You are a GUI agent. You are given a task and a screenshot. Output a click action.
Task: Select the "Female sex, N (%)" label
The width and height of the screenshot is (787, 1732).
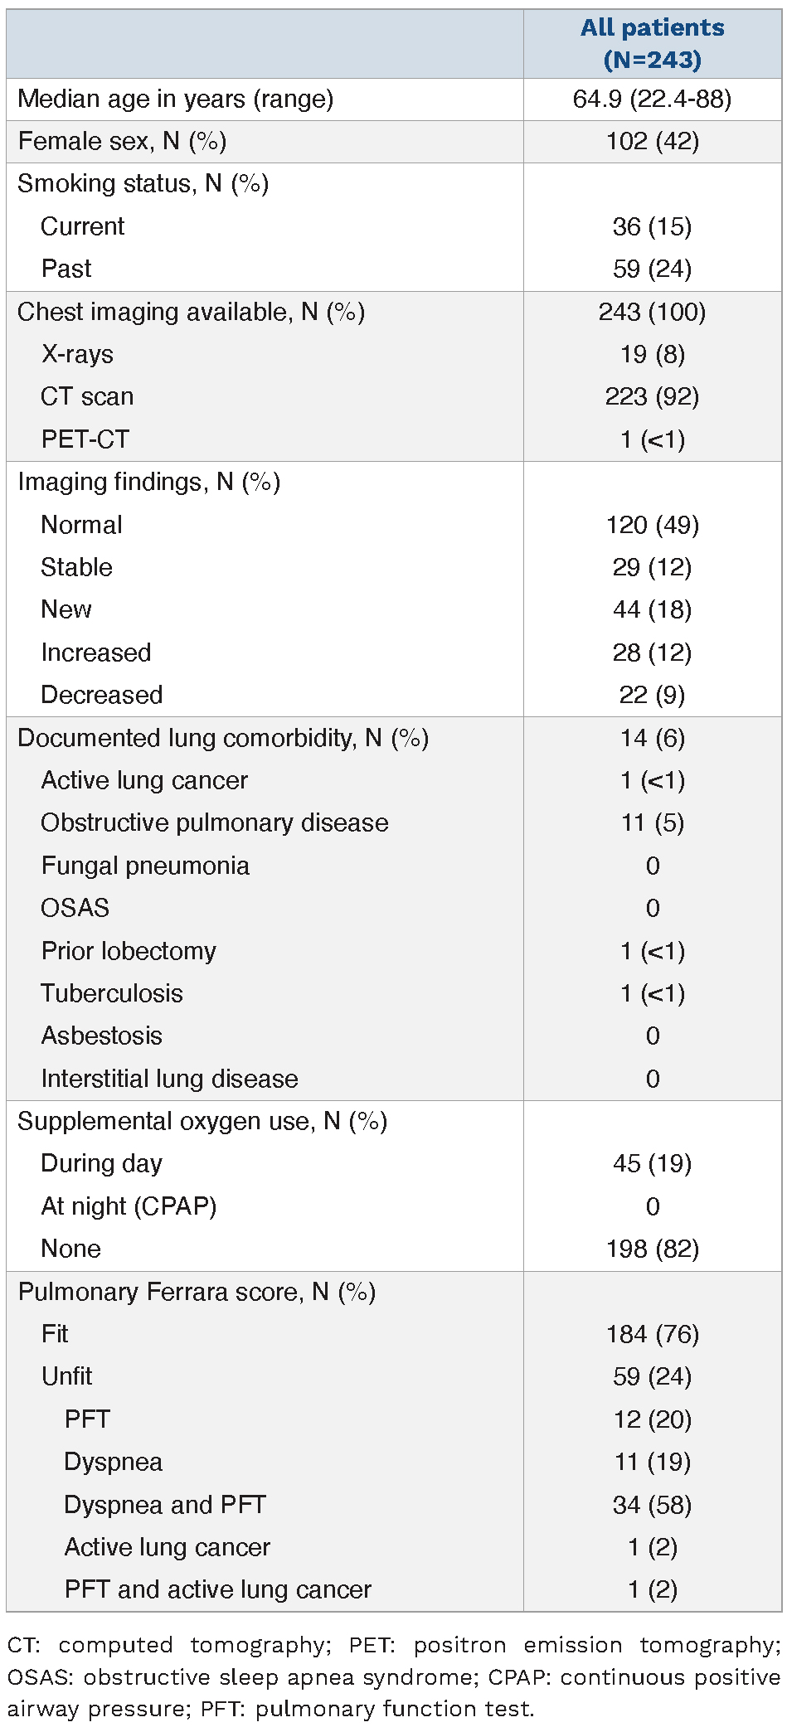coord(122,142)
